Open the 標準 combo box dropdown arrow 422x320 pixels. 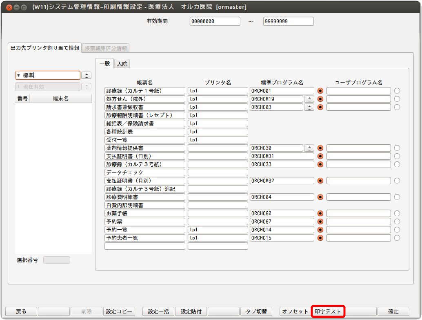pyautogui.click(x=87, y=75)
